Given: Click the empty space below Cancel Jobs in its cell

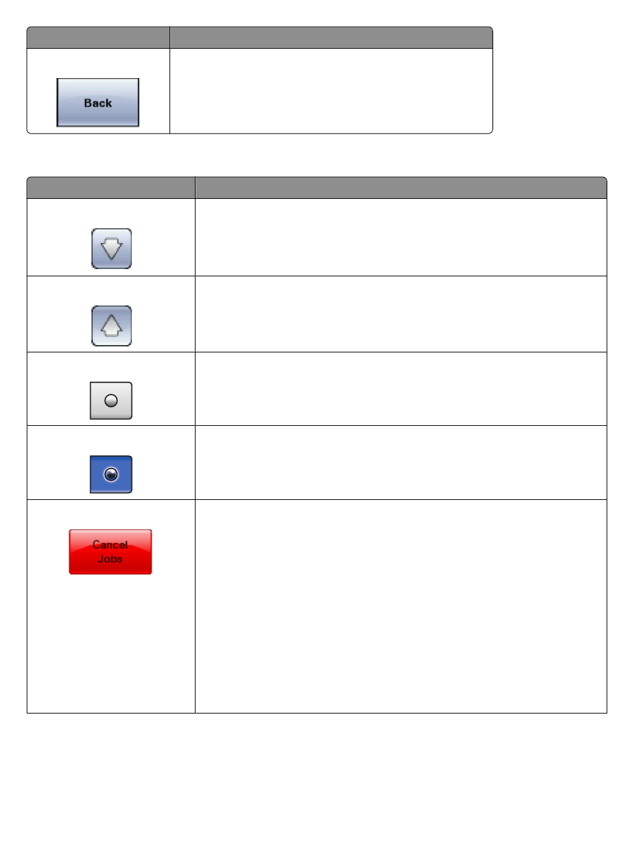Looking at the screenshot, I should [x=111, y=644].
